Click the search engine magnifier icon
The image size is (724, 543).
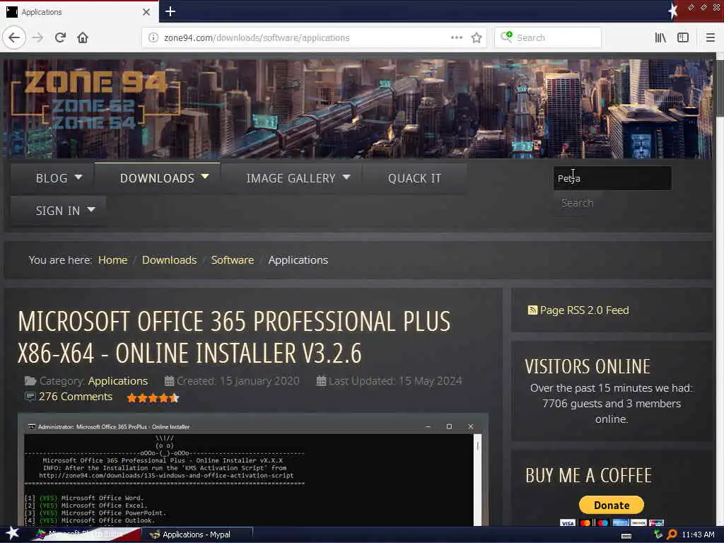point(506,37)
